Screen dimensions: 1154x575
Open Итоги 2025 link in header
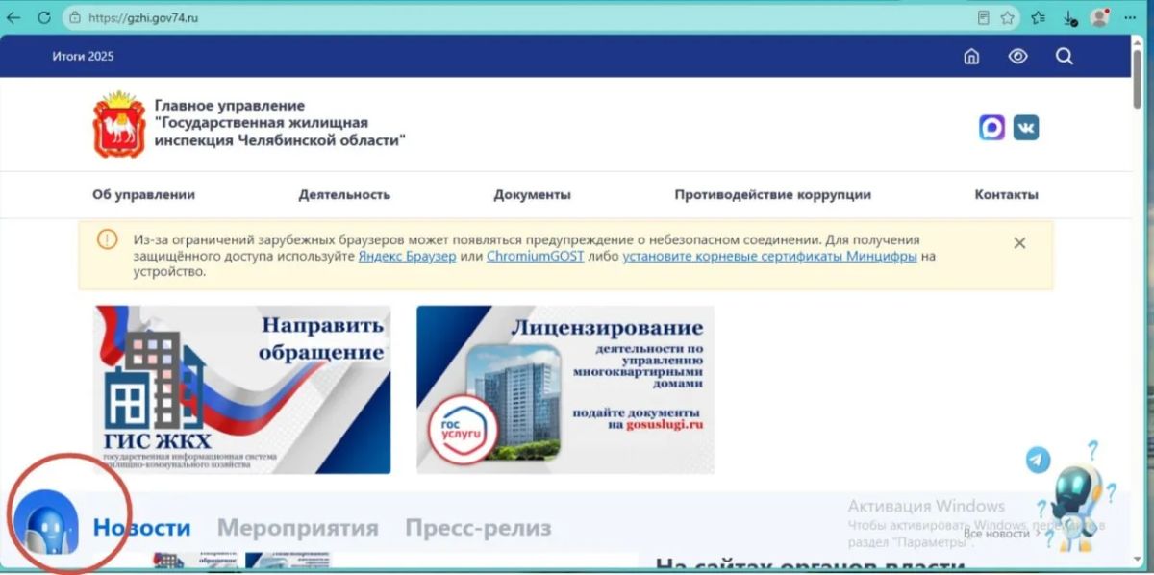(83, 57)
